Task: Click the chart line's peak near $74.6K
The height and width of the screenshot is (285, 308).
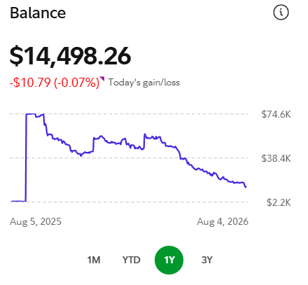Action: pos(31,114)
